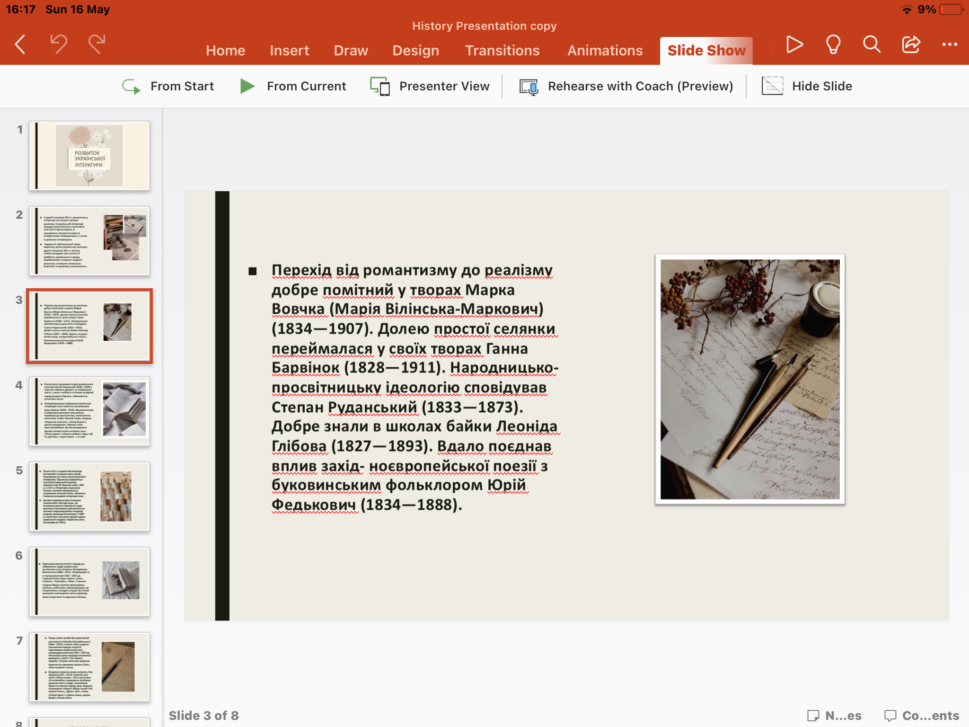Click the slide's Ukrainian text paragraph
Image resolution: width=969 pixels, height=727 pixels.
pos(415,387)
